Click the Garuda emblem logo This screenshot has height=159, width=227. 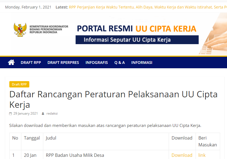[20, 30]
